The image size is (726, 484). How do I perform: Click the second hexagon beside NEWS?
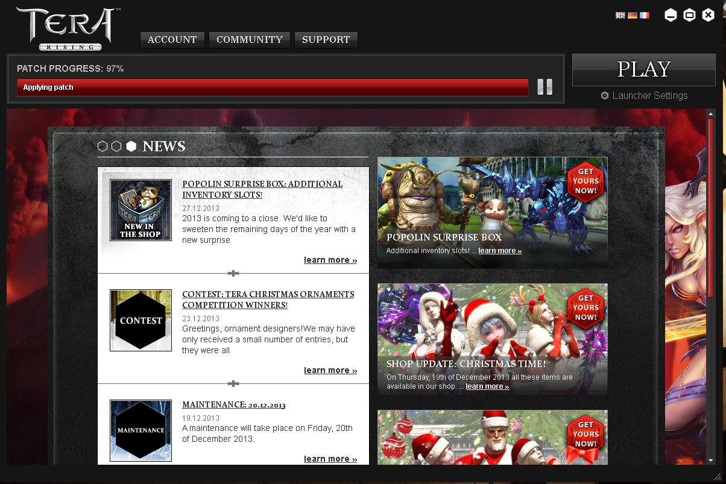click(x=116, y=146)
